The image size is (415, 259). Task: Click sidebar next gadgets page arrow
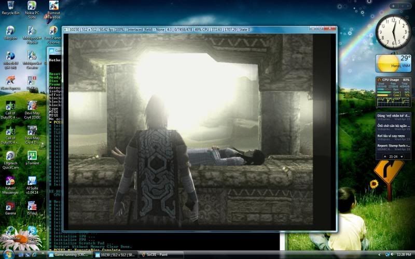408,6
